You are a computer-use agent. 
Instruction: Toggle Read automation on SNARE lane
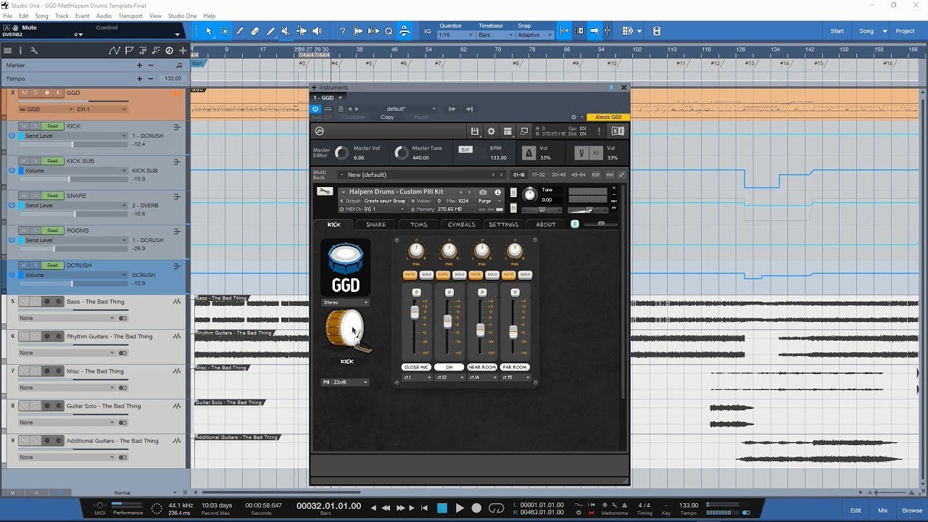(x=52, y=196)
